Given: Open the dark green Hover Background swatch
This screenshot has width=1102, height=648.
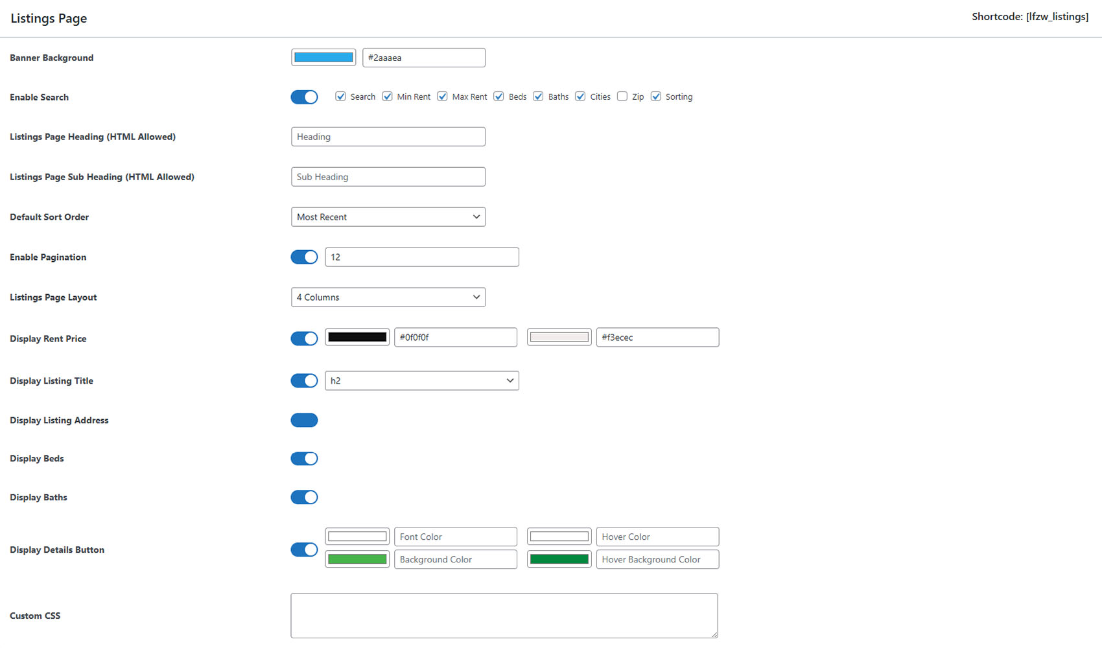Looking at the screenshot, I should pyautogui.click(x=559, y=559).
